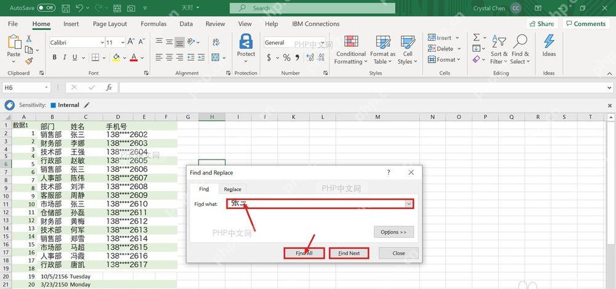The width and height of the screenshot is (616, 289).
Task: Click the Orientation text angle icon
Action: (x=191, y=42)
